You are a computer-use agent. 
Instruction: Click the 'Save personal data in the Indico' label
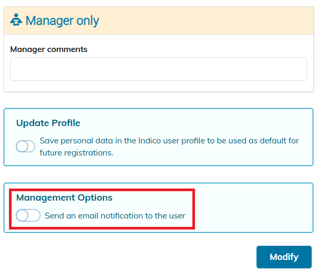point(169,141)
